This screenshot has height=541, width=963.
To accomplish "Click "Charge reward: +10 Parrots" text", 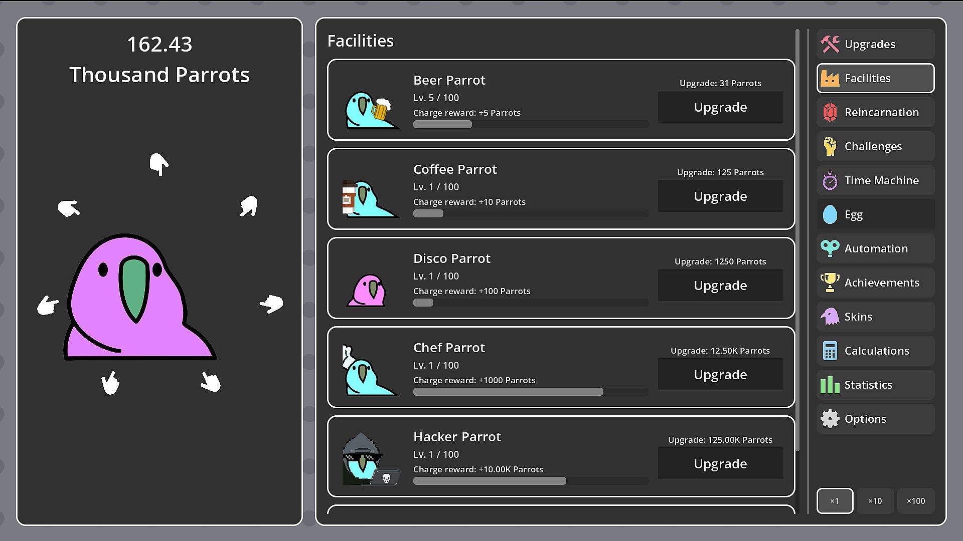I will [x=469, y=202].
